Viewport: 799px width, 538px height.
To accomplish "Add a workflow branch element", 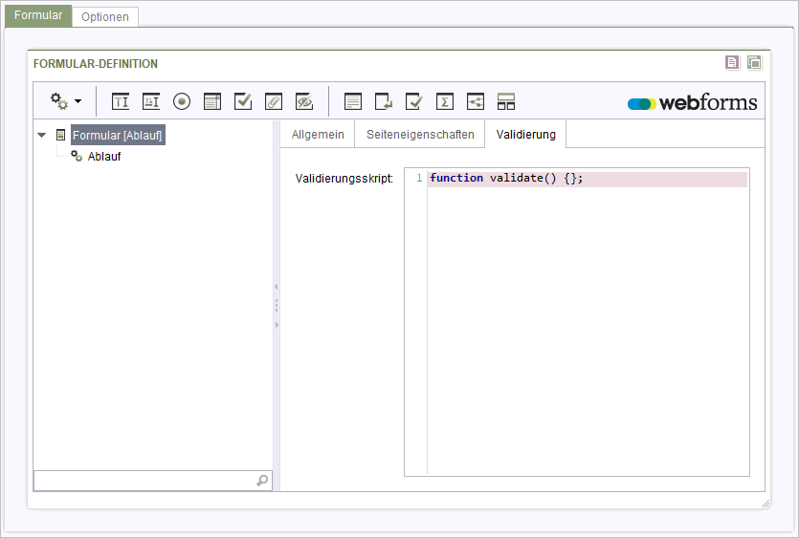I will pos(476,101).
